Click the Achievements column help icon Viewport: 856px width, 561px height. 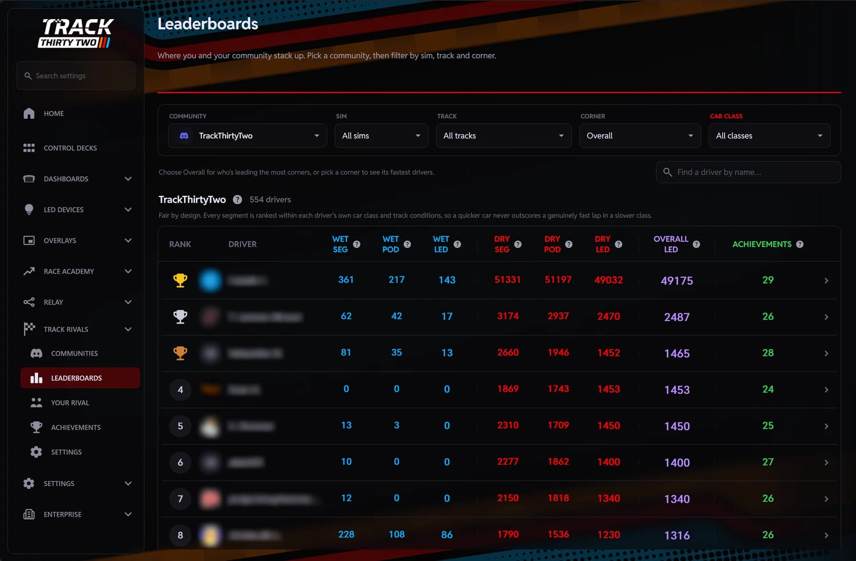click(800, 244)
